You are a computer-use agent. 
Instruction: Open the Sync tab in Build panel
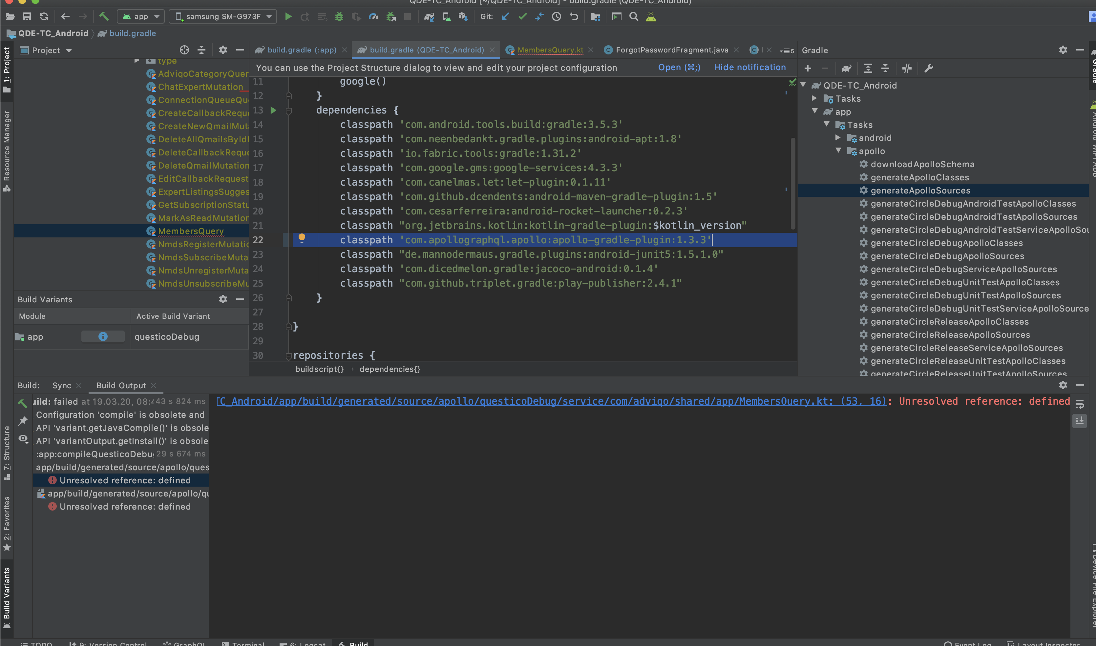click(x=61, y=385)
